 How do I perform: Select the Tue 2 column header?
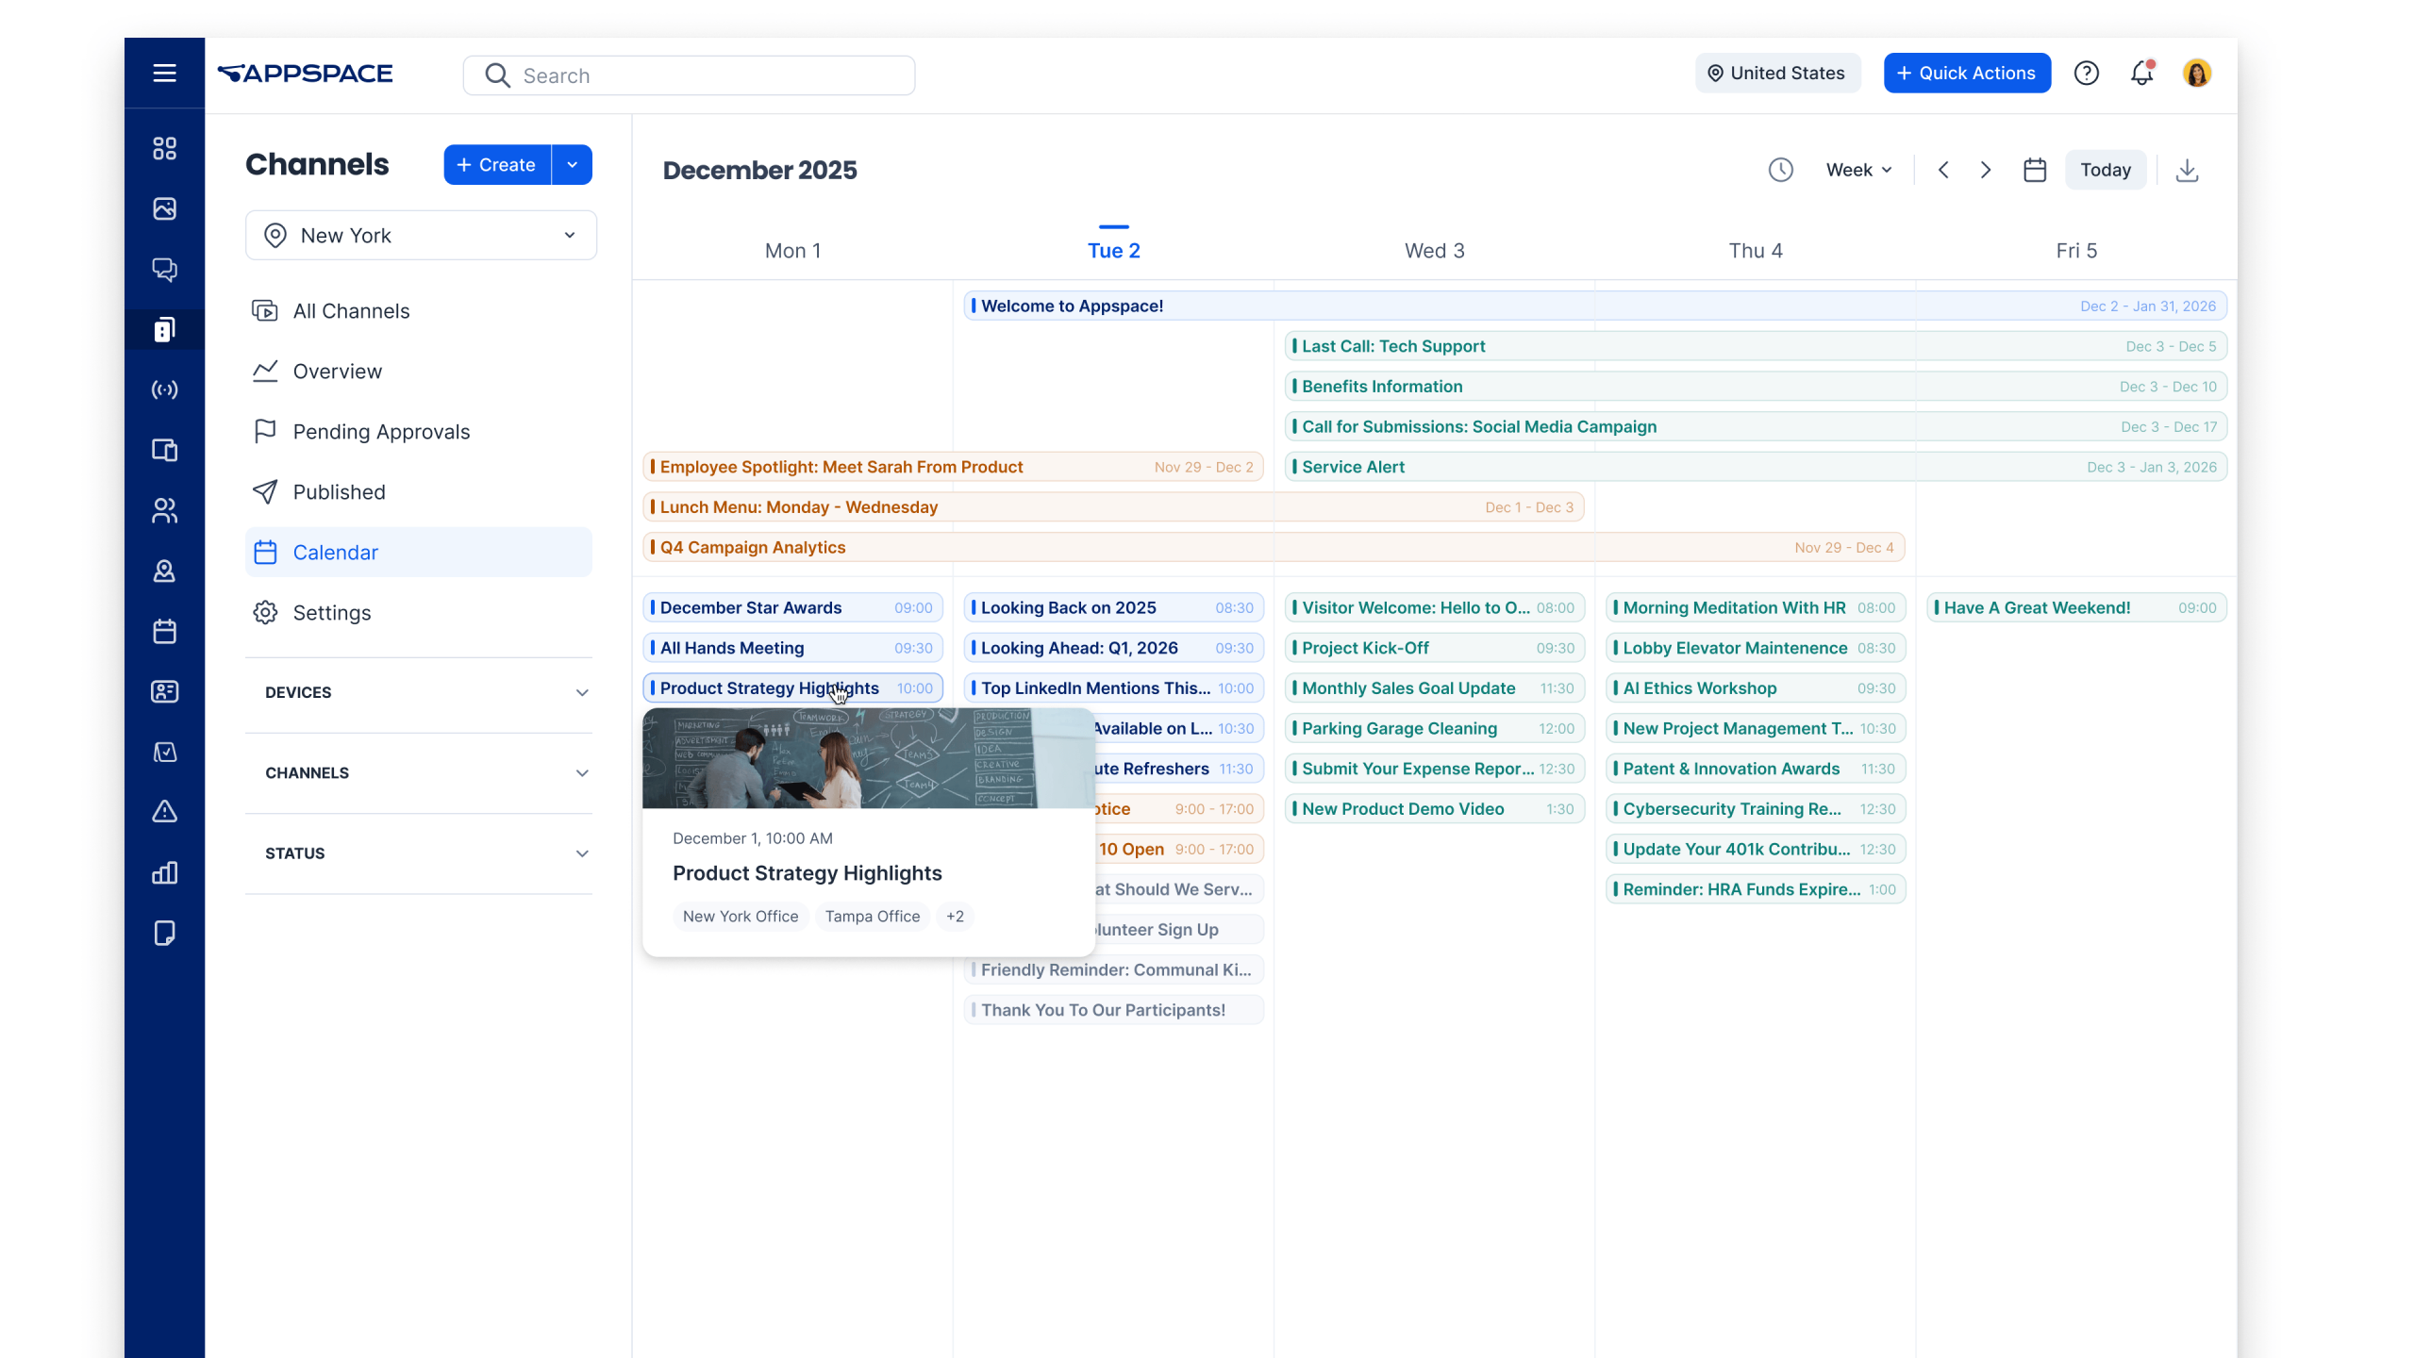point(1113,250)
